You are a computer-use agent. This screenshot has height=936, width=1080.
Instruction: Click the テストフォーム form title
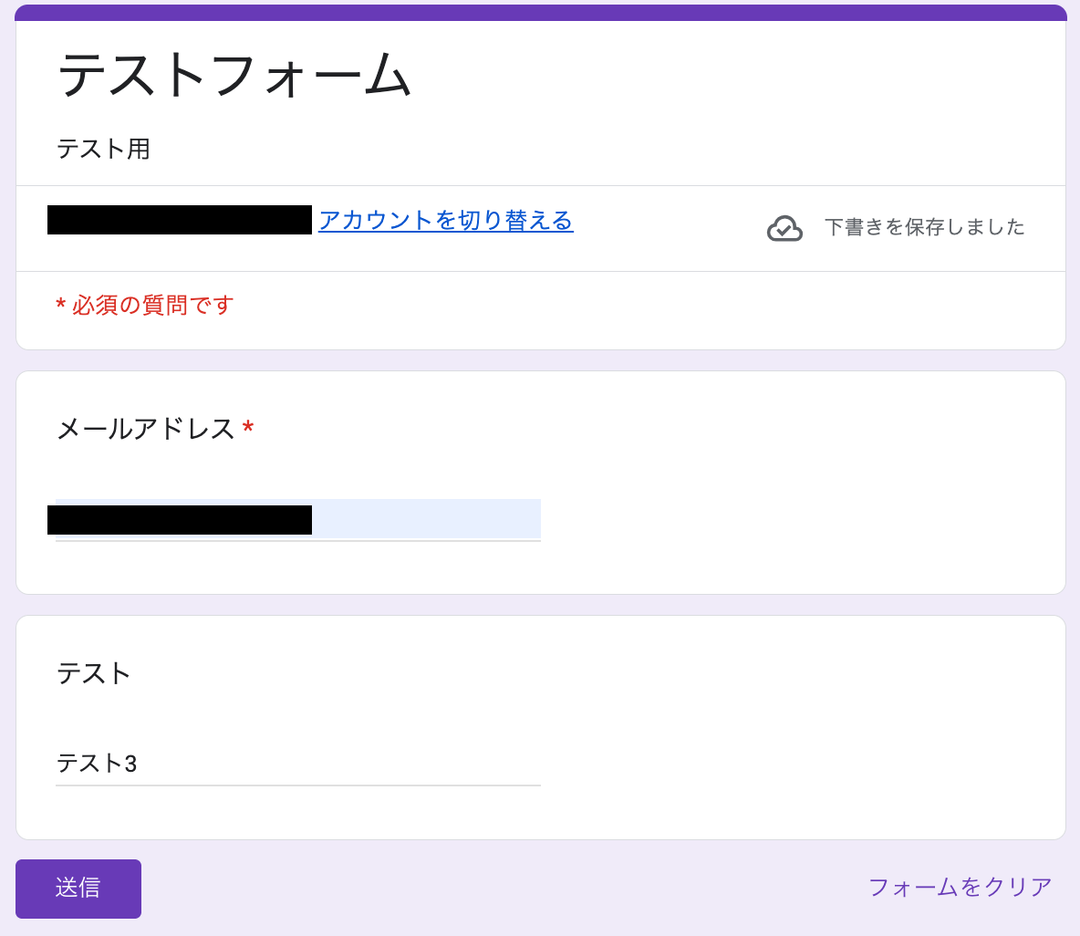click(x=234, y=75)
